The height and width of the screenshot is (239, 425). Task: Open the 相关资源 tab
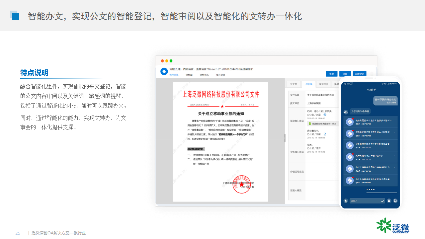click(220, 75)
